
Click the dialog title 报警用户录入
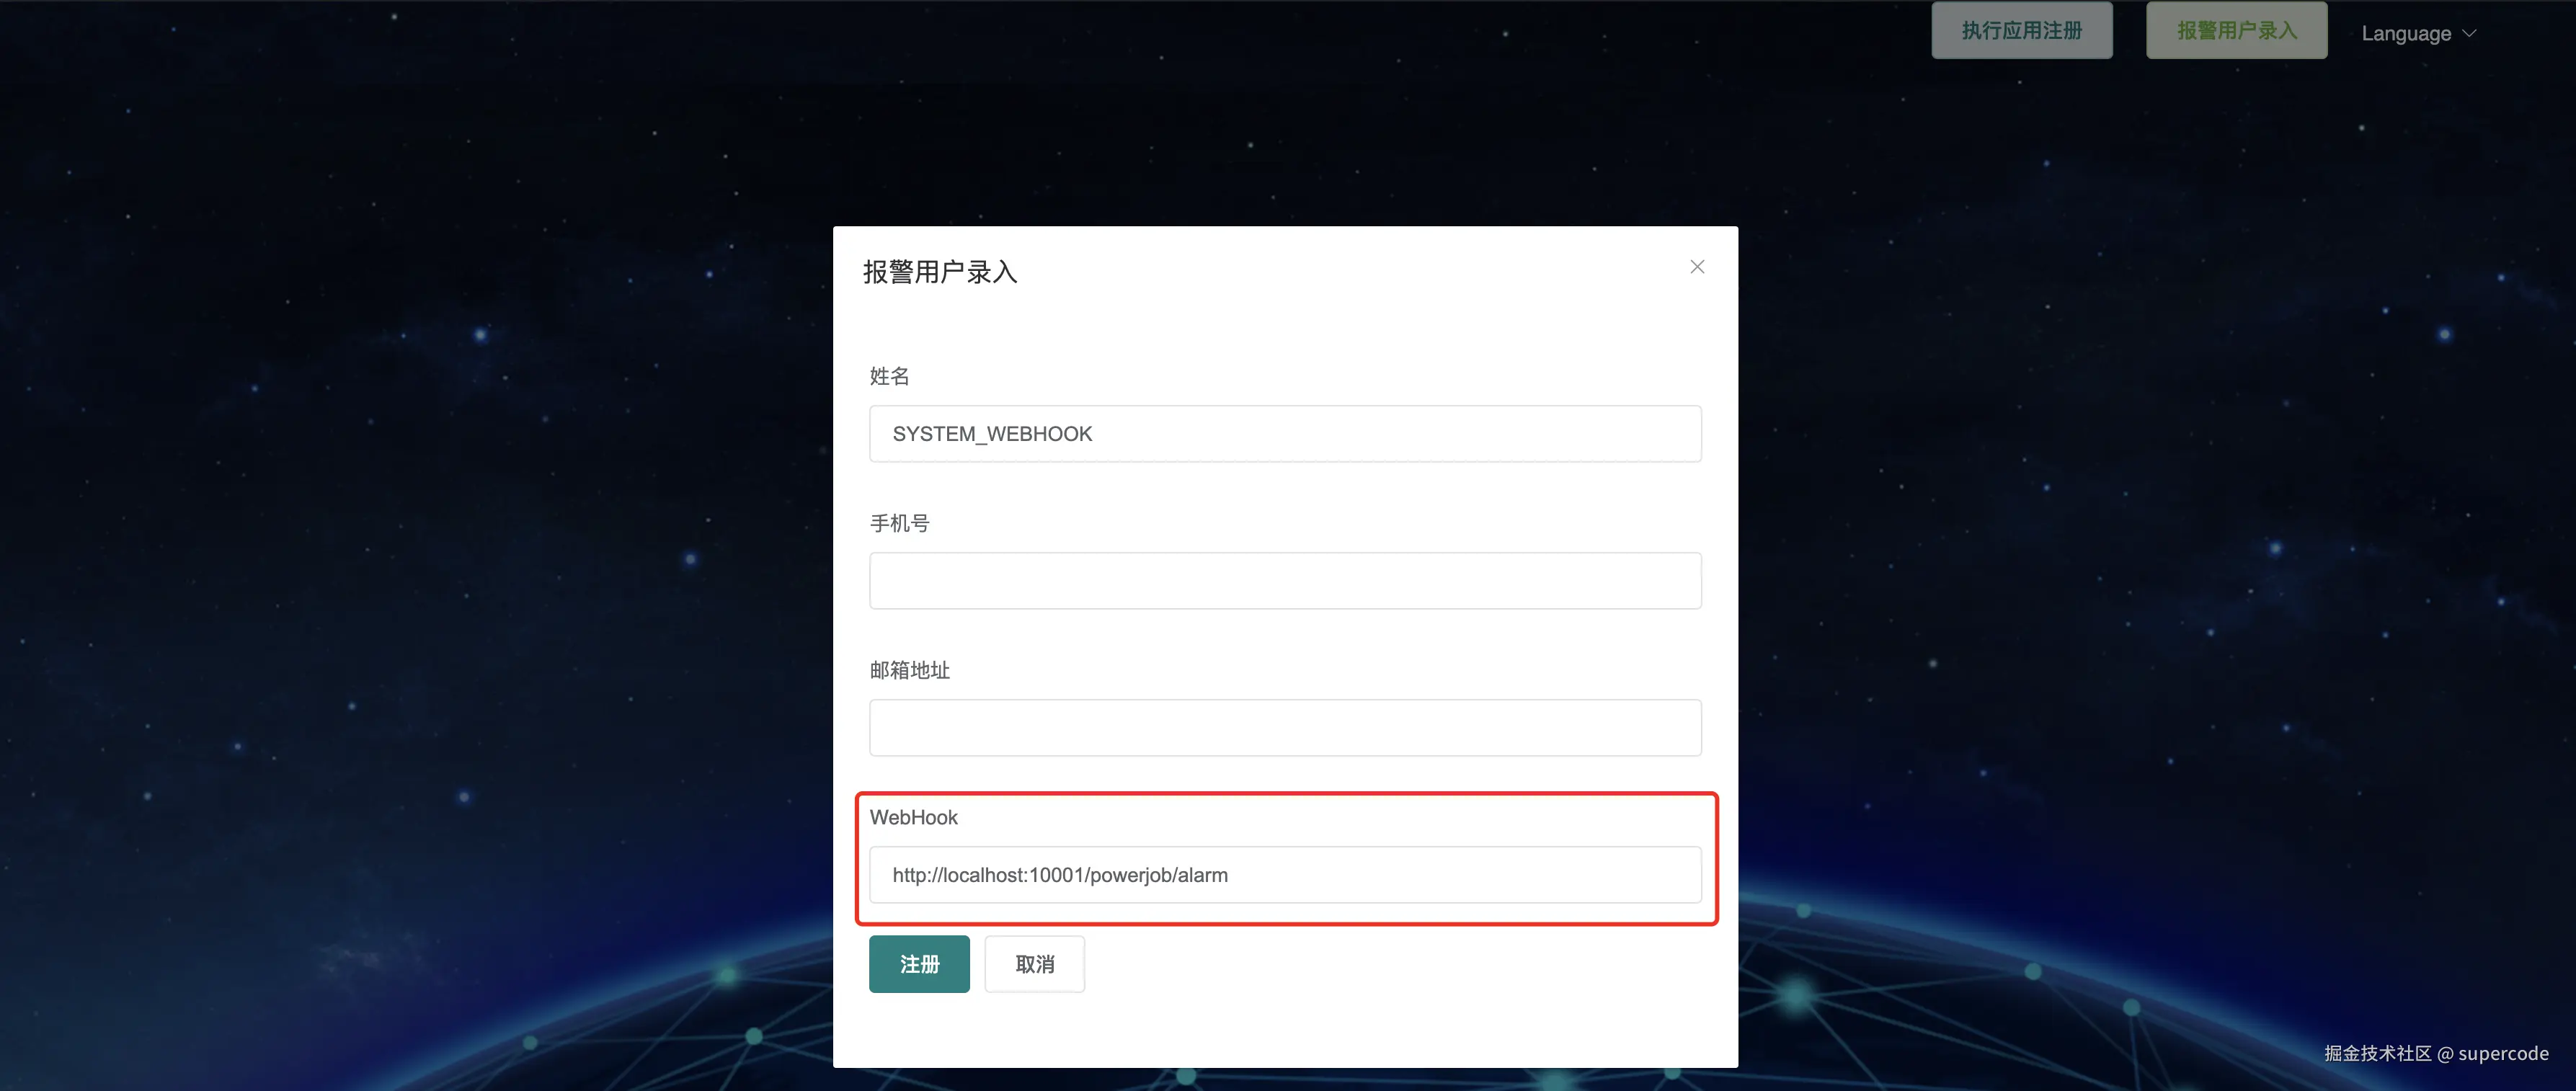tap(939, 272)
